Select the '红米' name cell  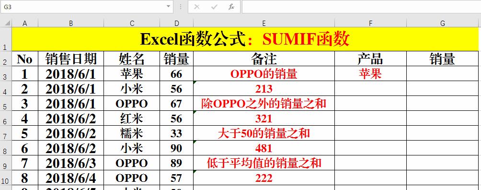(x=132, y=119)
